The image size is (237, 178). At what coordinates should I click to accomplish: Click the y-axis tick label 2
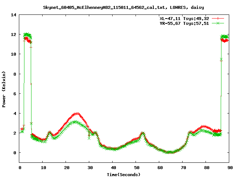point(15,133)
